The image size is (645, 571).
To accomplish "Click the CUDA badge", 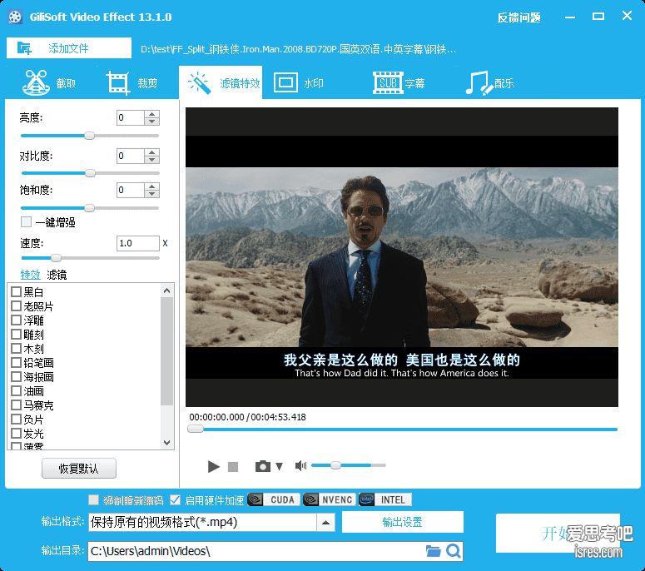I will pos(274,499).
